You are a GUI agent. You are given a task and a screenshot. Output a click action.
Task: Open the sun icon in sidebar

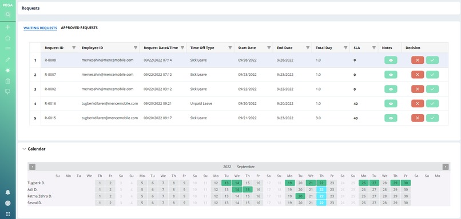coord(8,70)
